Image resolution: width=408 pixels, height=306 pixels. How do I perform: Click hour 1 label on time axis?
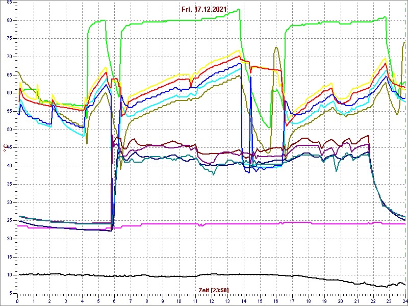pyautogui.click(x=34, y=301)
